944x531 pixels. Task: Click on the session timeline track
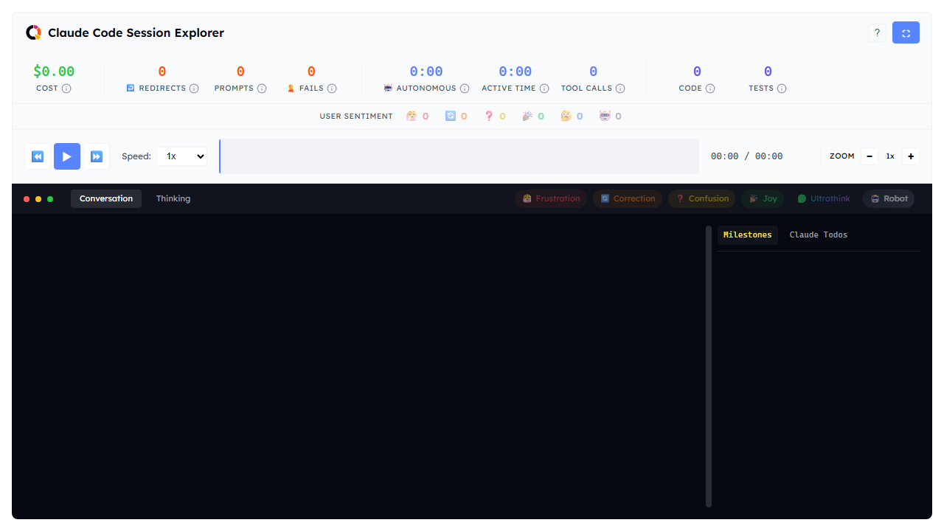tap(459, 156)
